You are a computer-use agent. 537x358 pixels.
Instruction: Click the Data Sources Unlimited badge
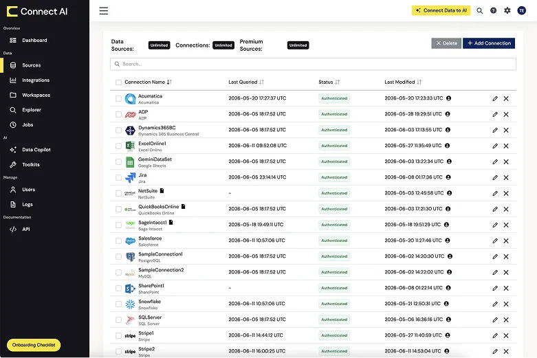coord(159,45)
